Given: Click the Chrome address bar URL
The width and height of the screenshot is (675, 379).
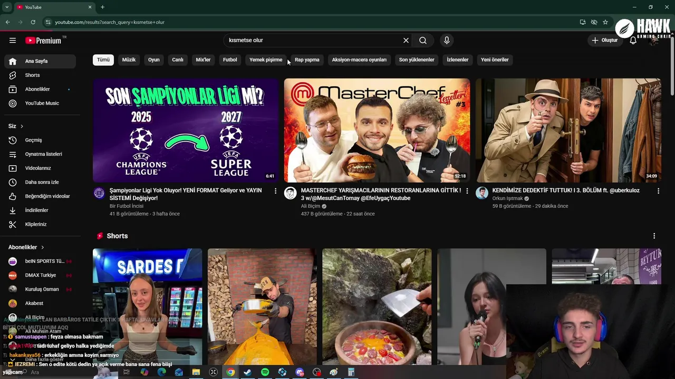Looking at the screenshot, I should (110, 22).
